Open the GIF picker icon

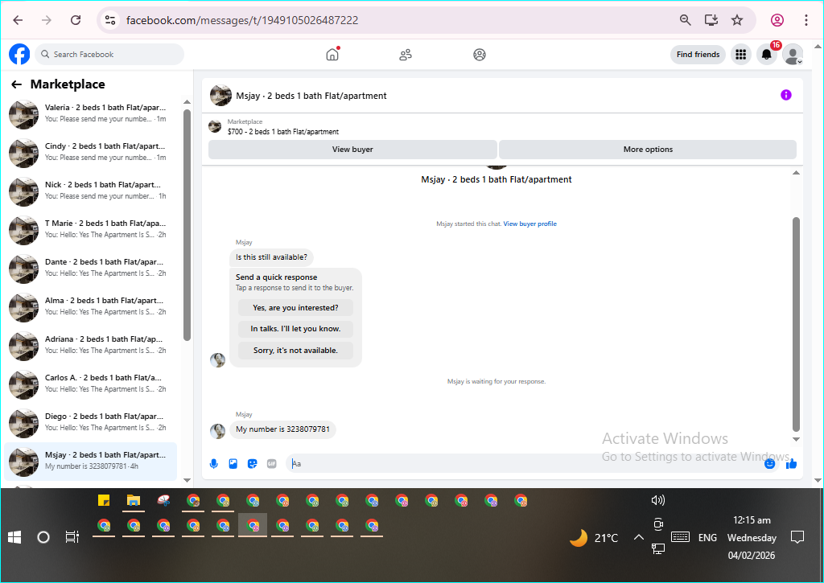click(x=272, y=464)
